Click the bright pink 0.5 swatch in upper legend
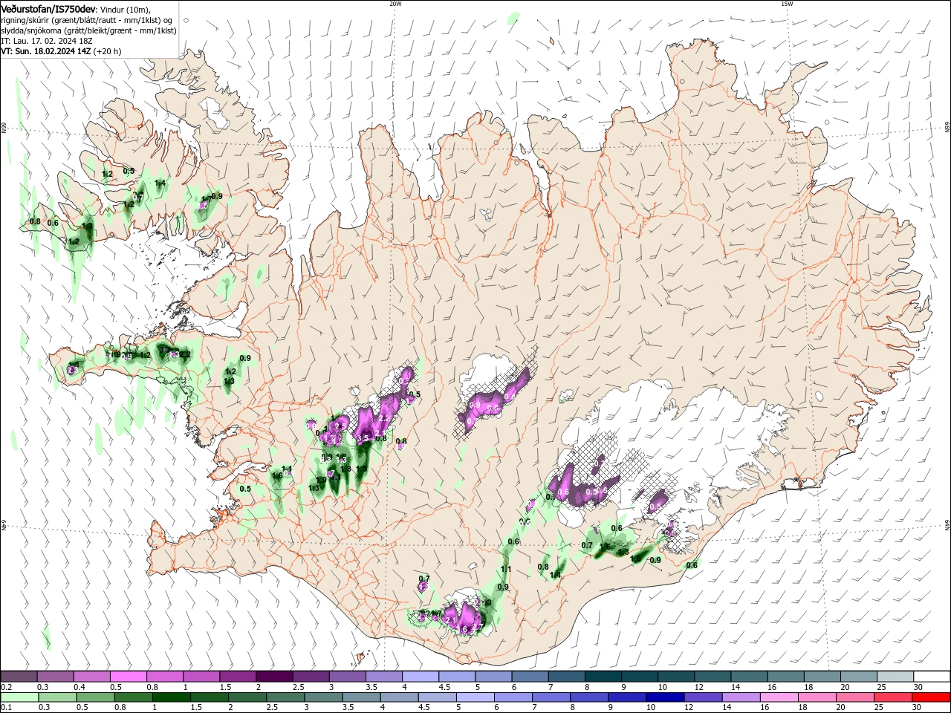The image size is (951, 713). pyautogui.click(x=128, y=677)
